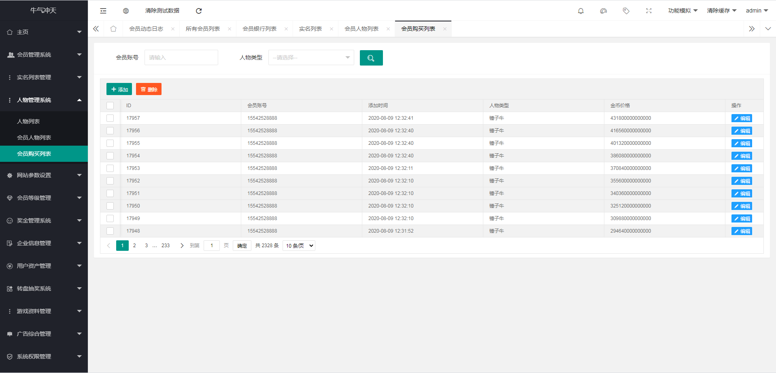
Task: Open the notification bell icon
Action: [x=580, y=11]
